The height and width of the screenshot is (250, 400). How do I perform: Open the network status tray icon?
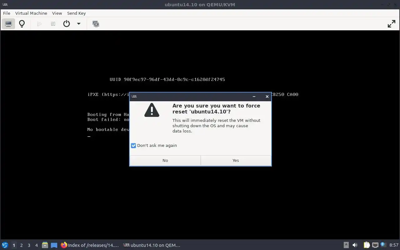pos(375,245)
